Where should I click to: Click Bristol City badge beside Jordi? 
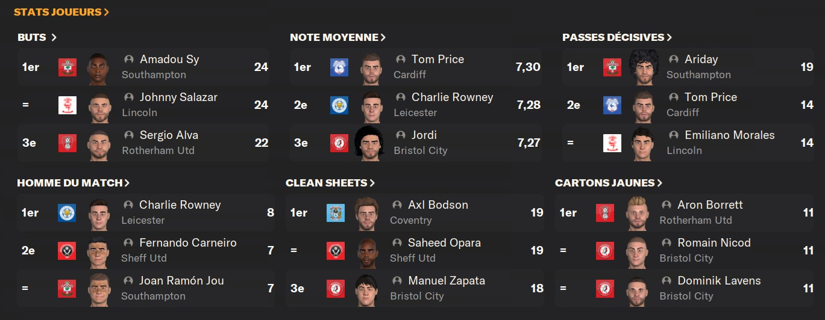(x=339, y=143)
